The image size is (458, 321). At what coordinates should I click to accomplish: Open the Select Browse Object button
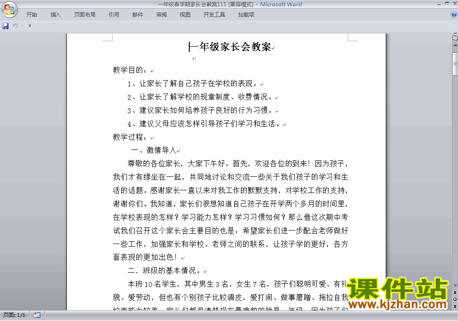pos(455,299)
